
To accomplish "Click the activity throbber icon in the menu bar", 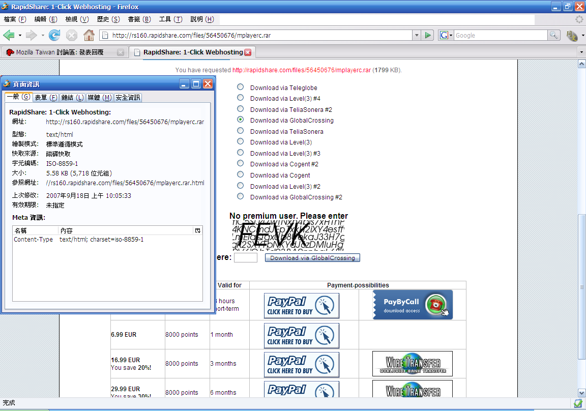I will 579,19.
